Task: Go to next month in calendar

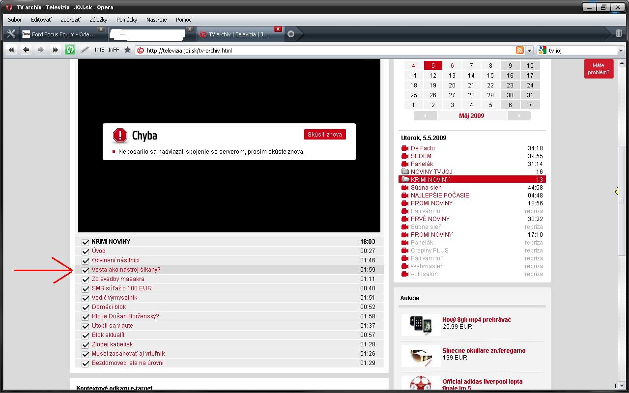Action: (x=518, y=116)
